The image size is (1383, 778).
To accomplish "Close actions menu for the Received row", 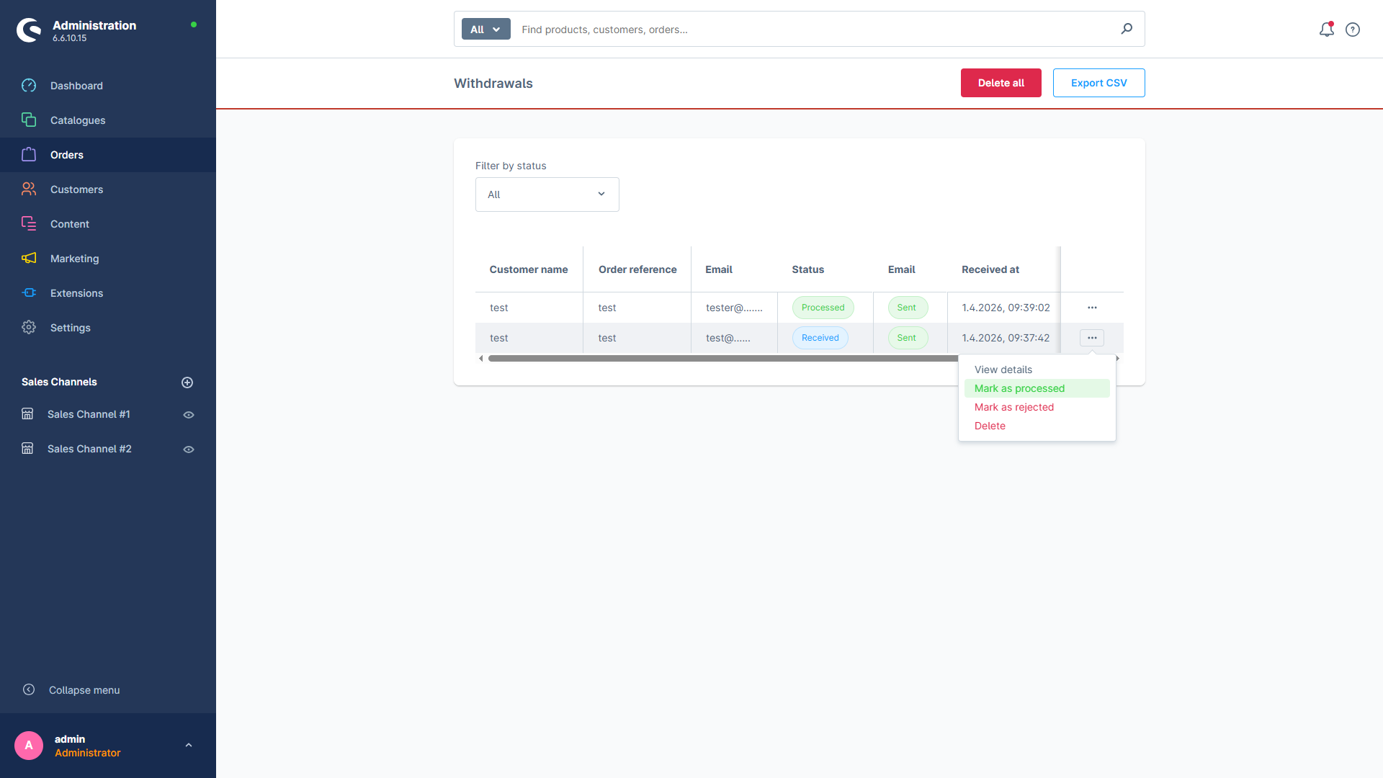I will (x=1092, y=338).
